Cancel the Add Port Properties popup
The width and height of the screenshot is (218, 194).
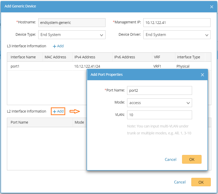tap(170, 159)
